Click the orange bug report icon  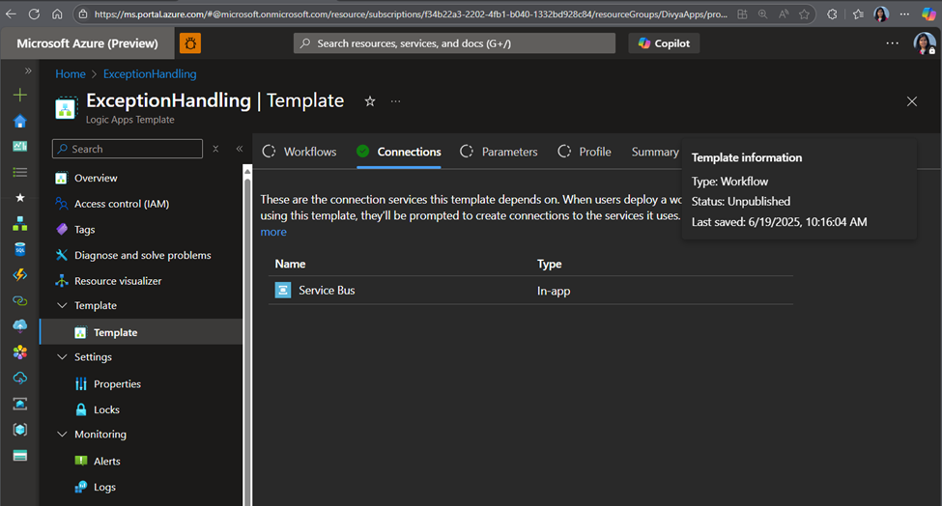[x=190, y=43]
